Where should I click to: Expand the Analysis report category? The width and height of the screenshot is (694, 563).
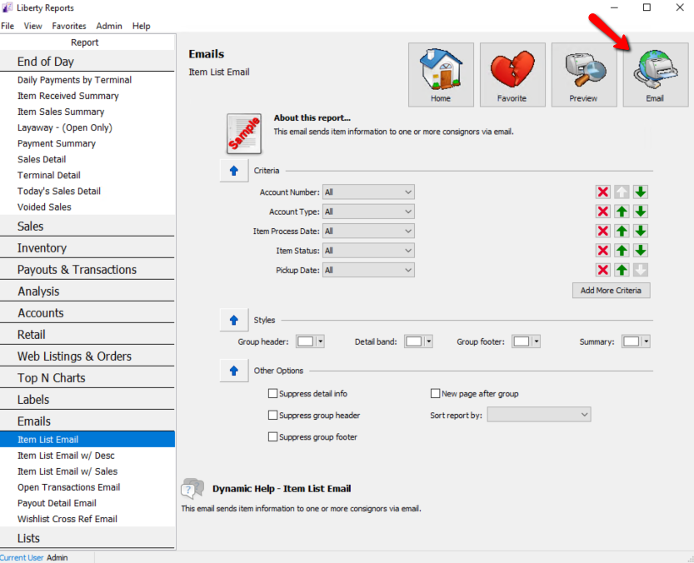click(x=87, y=291)
